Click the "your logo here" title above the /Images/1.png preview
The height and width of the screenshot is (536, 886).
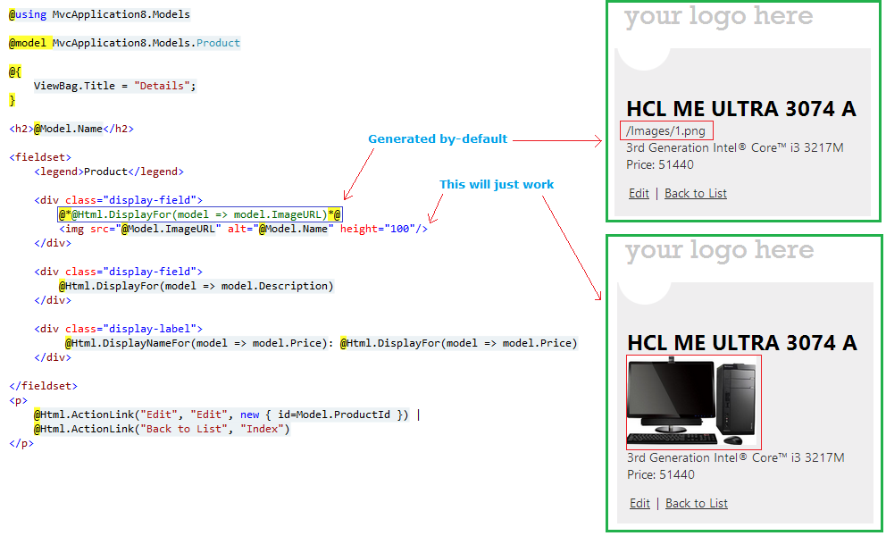coord(718,16)
